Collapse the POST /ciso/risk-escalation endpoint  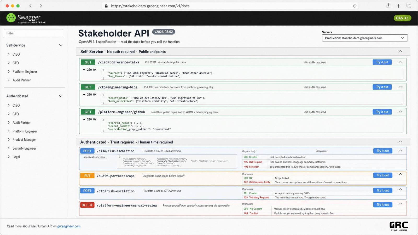coord(400,151)
